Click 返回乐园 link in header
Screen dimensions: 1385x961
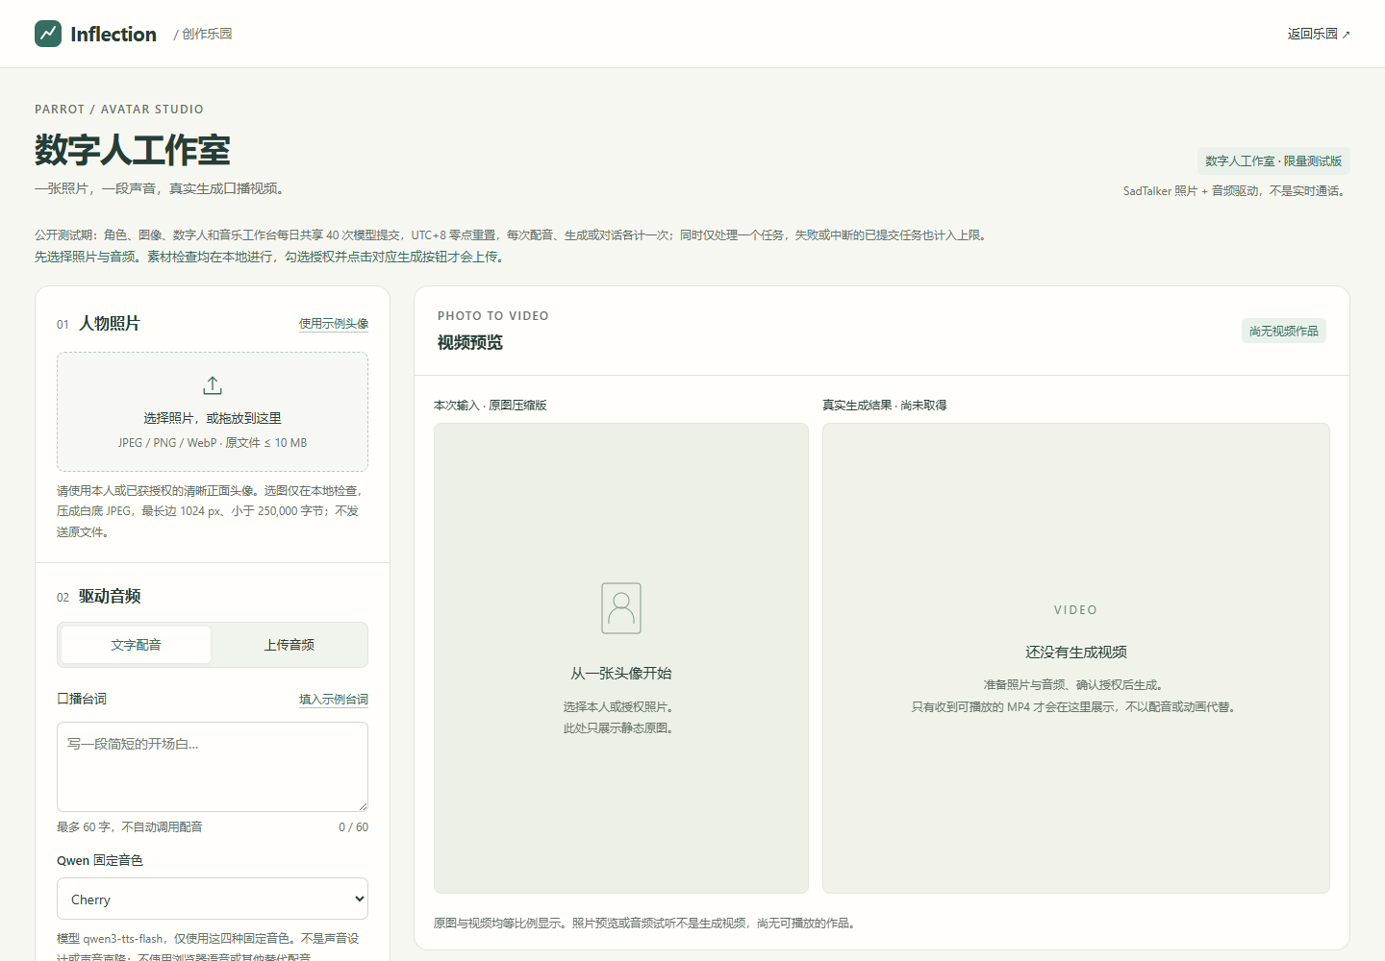coord(1319,34)
